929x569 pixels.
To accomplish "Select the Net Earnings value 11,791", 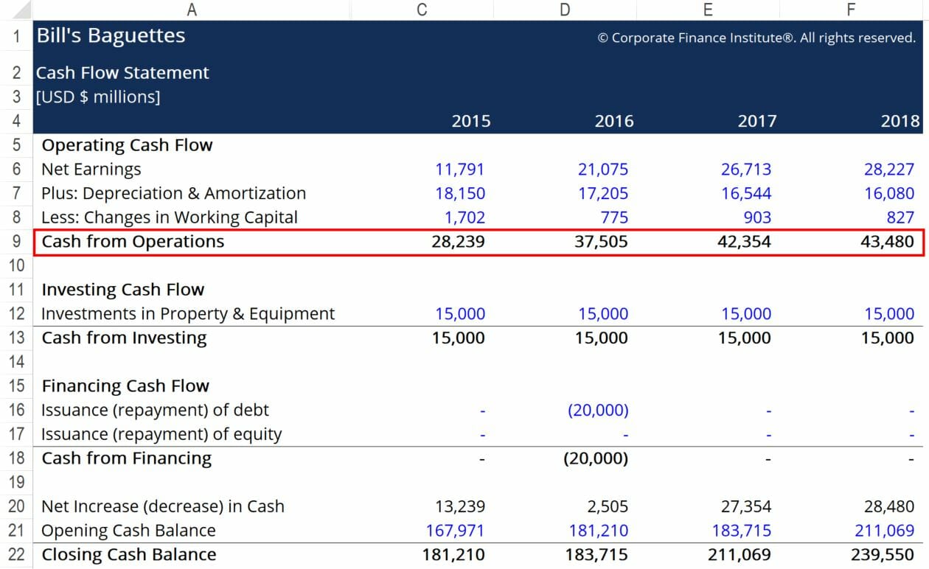I will 460,169.
